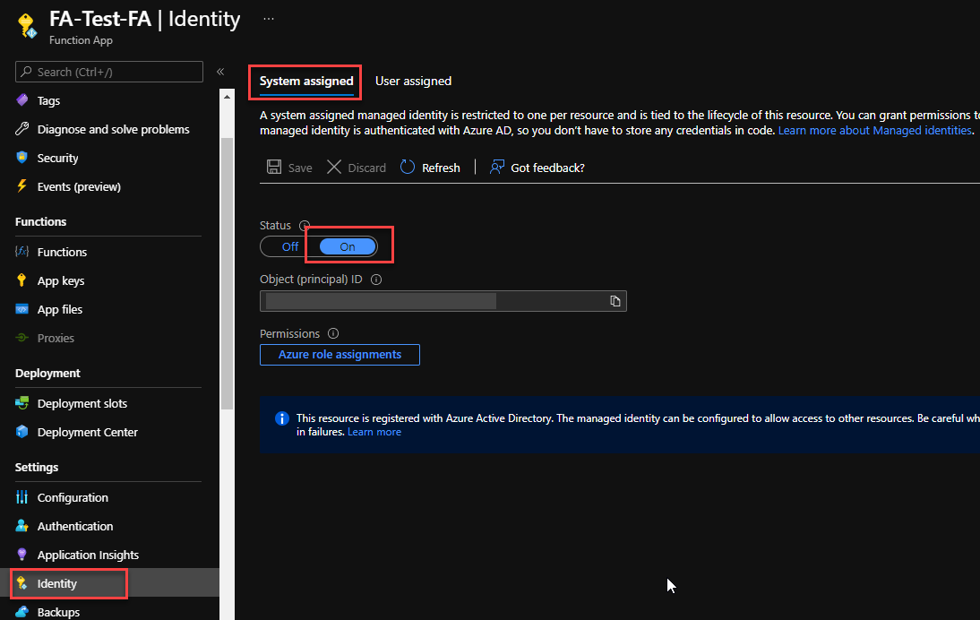Click the Learn more link in info banner
This screenshot has width=980, height=620.
click(374, 432)
